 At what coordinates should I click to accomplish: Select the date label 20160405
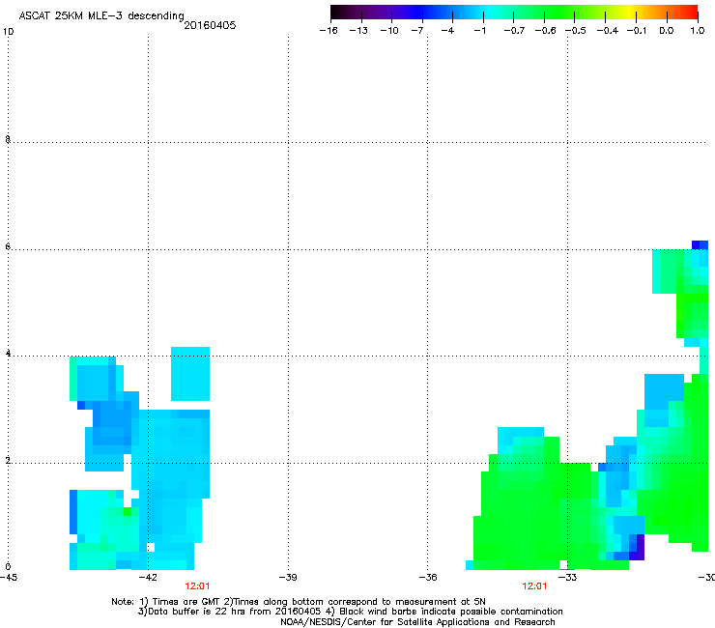pos(210,25)
